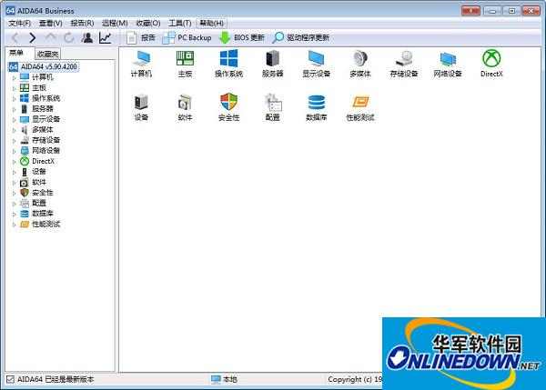Click the user manage toolbar icon
This screenshot has width=546, height=390.
point(87,37)
